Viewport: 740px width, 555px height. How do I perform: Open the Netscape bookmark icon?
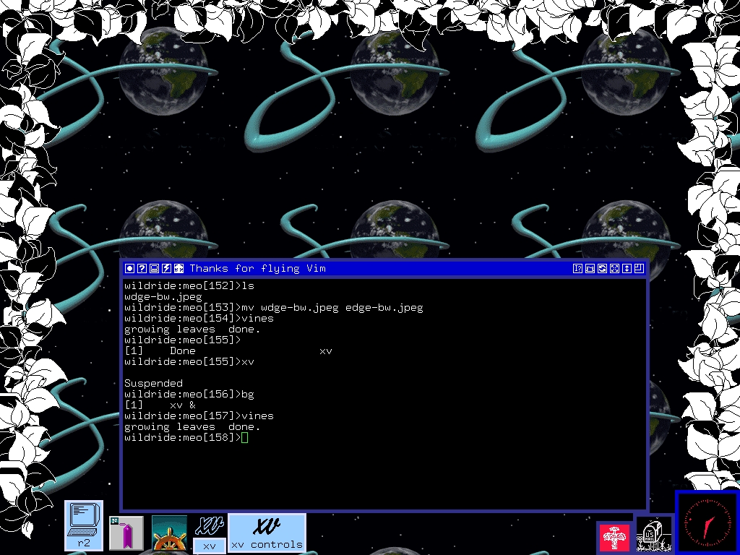(x=126, y=533)
